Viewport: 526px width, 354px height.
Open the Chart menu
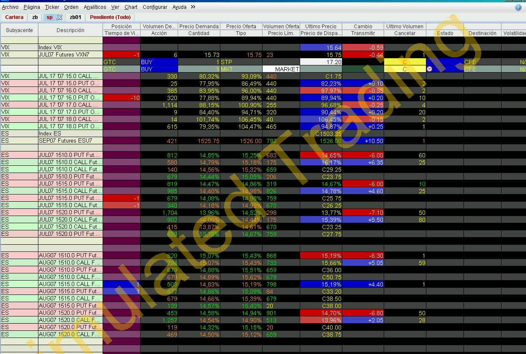[131, 7]
